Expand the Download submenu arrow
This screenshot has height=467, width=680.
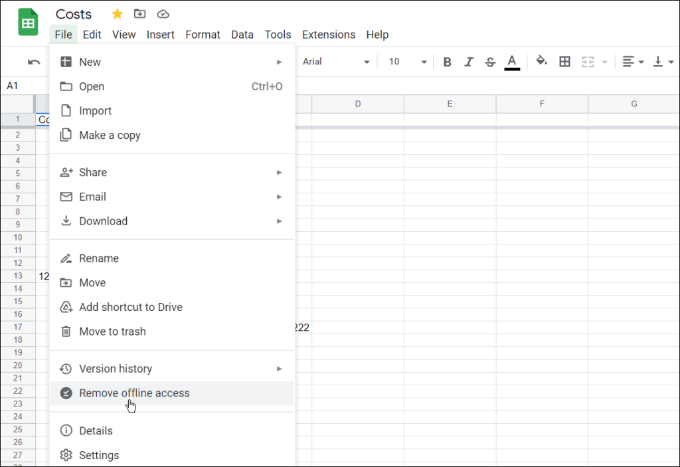pos(280,221)
